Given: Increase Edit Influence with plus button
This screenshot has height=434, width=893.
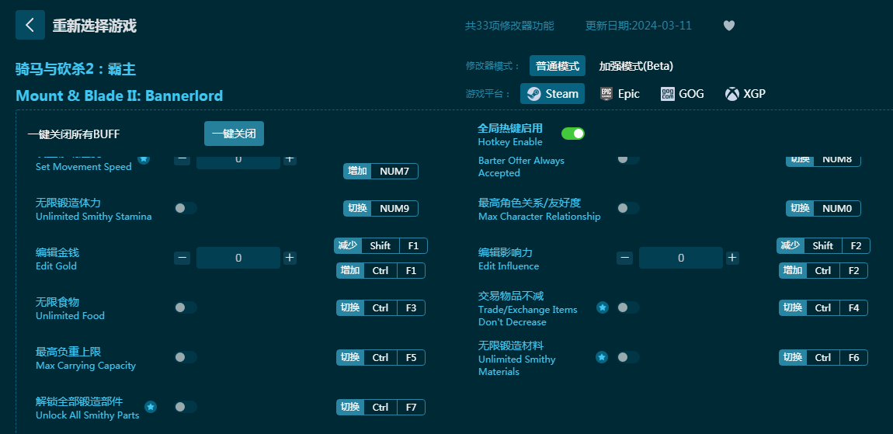Looking at the screenshot, I should [x=732, y=258].
